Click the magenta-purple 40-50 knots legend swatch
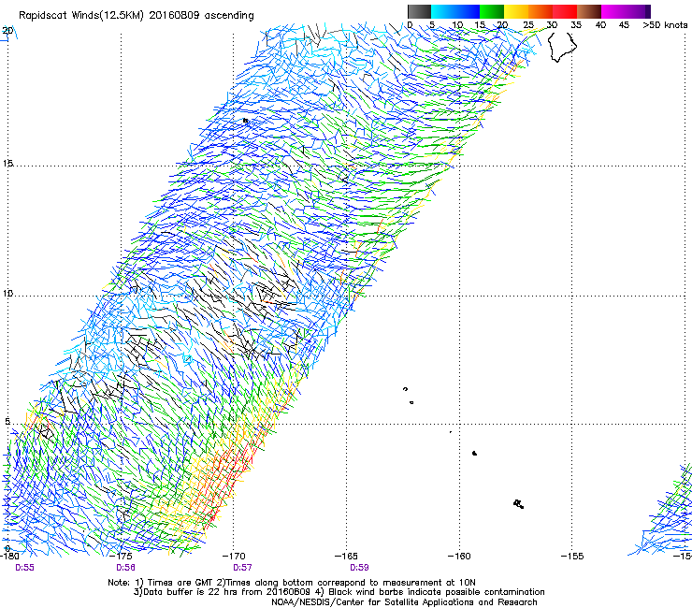The height and width of the screenshot is (608, 692). pyautogui.click(x=626, y=11)
